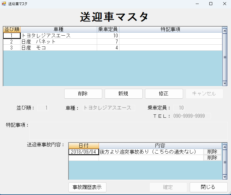
Task: Click the accident grid scrollbar thumb
Action: point(225,162)
